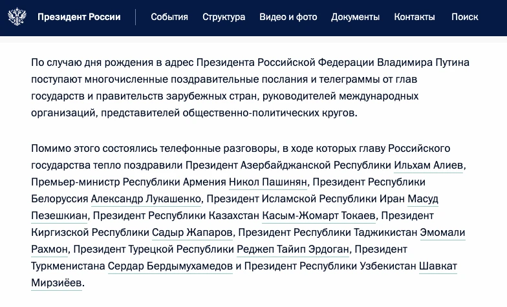Click the words «Помимо этого состоялись»
Screen dimensions: 507x307
pos(94,149)
